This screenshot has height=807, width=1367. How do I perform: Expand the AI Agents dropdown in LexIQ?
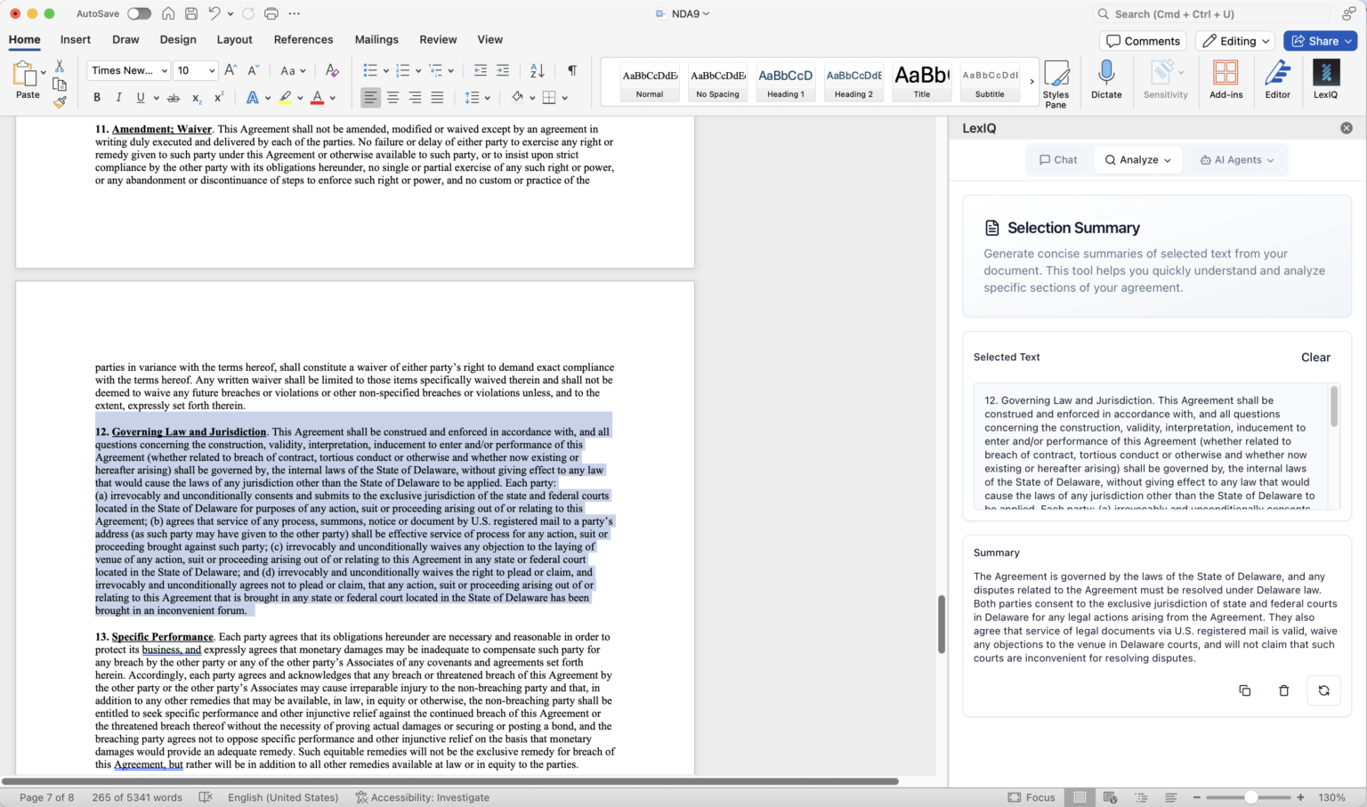click(1235, 159)
